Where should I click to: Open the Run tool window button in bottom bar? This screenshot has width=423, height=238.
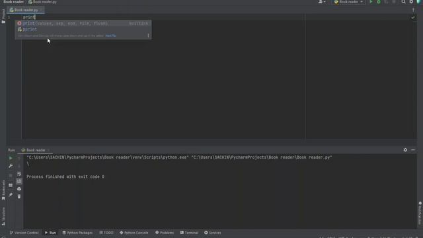50,233
